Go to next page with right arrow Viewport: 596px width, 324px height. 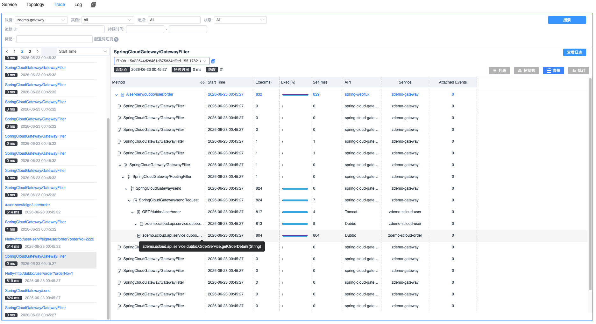pos(38,51)
